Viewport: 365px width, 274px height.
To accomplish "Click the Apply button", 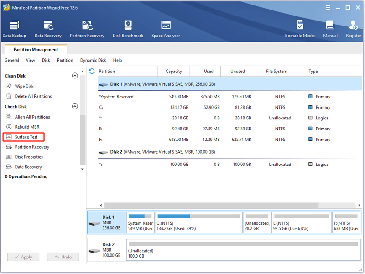I will tap(23, 257).
